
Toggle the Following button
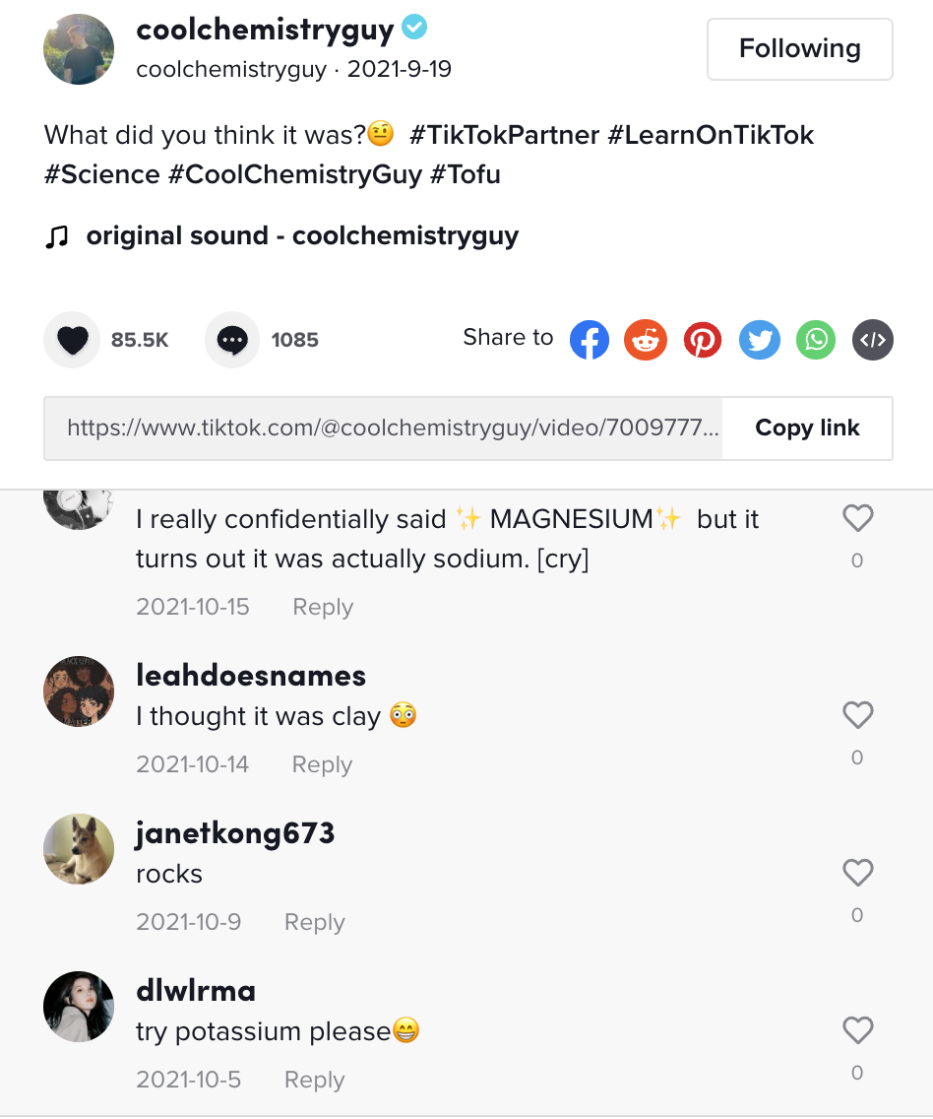pos(799,48)
